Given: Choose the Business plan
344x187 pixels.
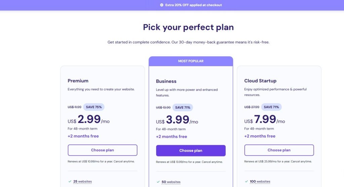Looking at the screenshot, I should [x=191, y=151].
